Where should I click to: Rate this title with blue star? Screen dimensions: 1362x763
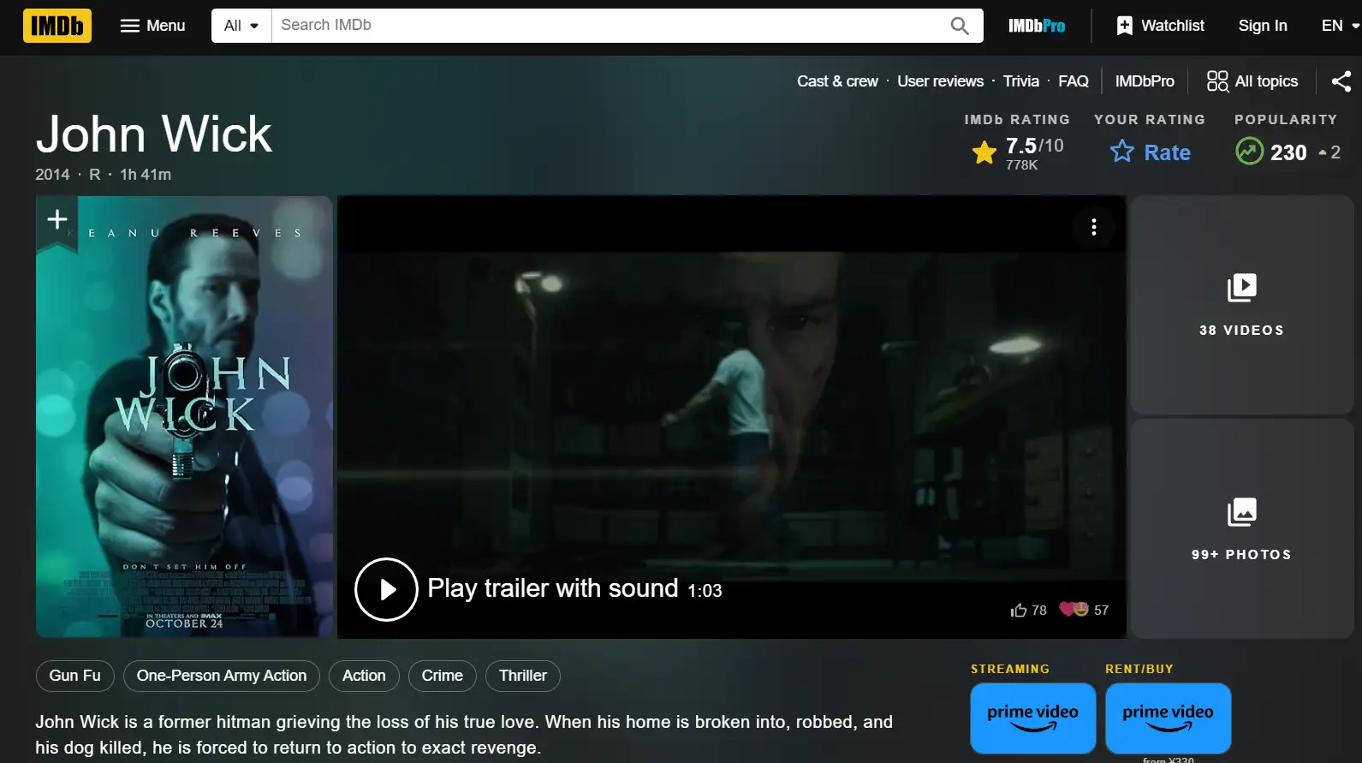click(x=1151, y=152)
